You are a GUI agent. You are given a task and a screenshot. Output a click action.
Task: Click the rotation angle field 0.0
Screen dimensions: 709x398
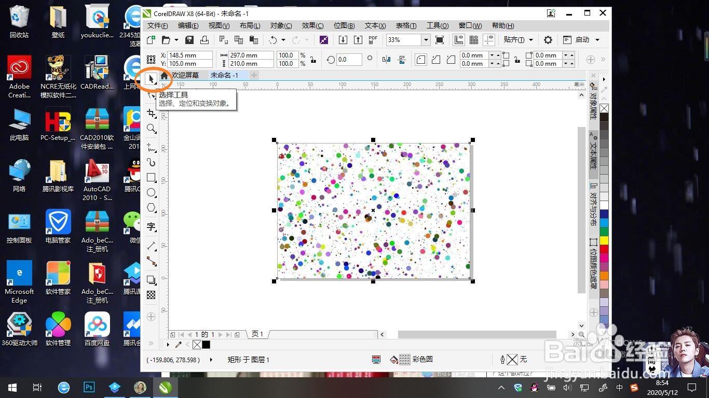coord(349,60)
